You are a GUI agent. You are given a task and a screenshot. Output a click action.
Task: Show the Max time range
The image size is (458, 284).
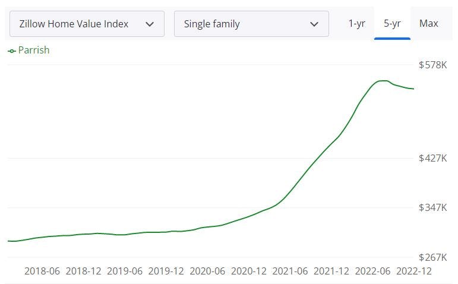[428, 24]
